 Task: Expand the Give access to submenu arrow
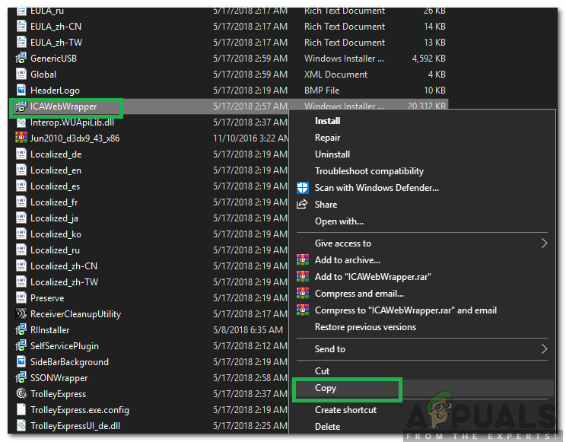(544, 243)
